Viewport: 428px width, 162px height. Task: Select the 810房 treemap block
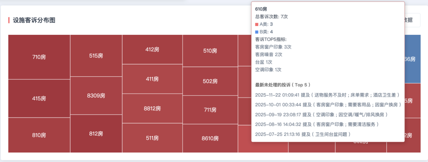(x=39, y=135)
